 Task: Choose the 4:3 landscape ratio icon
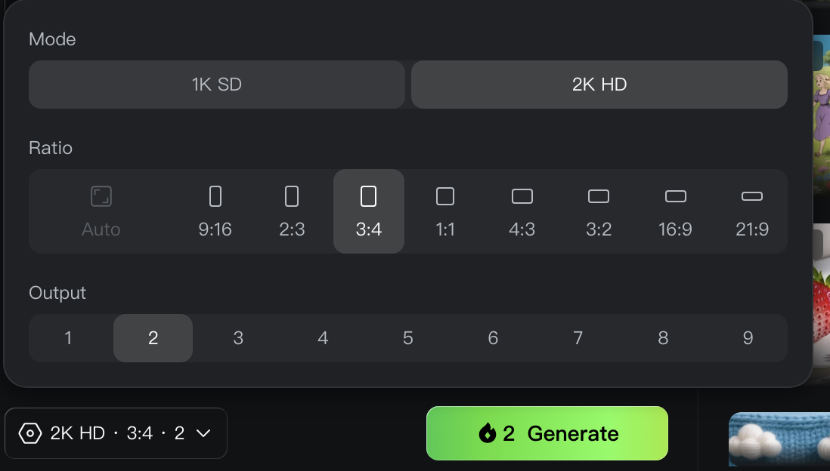(x=522, y=196)
